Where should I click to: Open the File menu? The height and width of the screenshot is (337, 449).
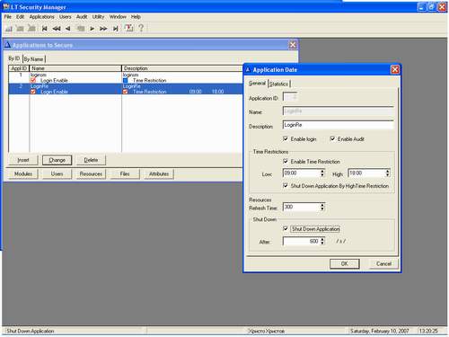point(7,17)
